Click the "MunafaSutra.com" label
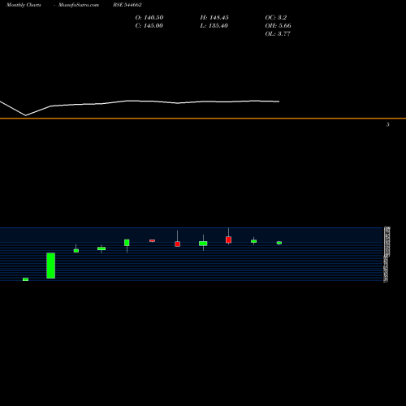Viewport: 406px width, 406px height. pyautogui.click(x=79, y=5)
